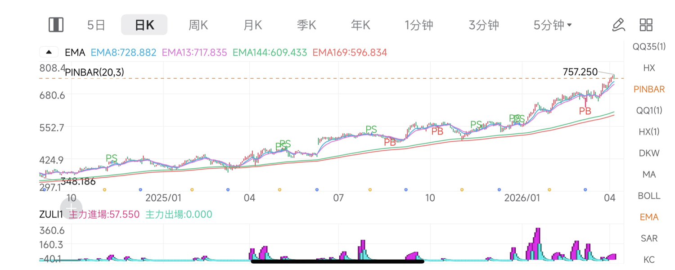
Task: Select the QQ35(1) indicator
Action: click(649, 46)
